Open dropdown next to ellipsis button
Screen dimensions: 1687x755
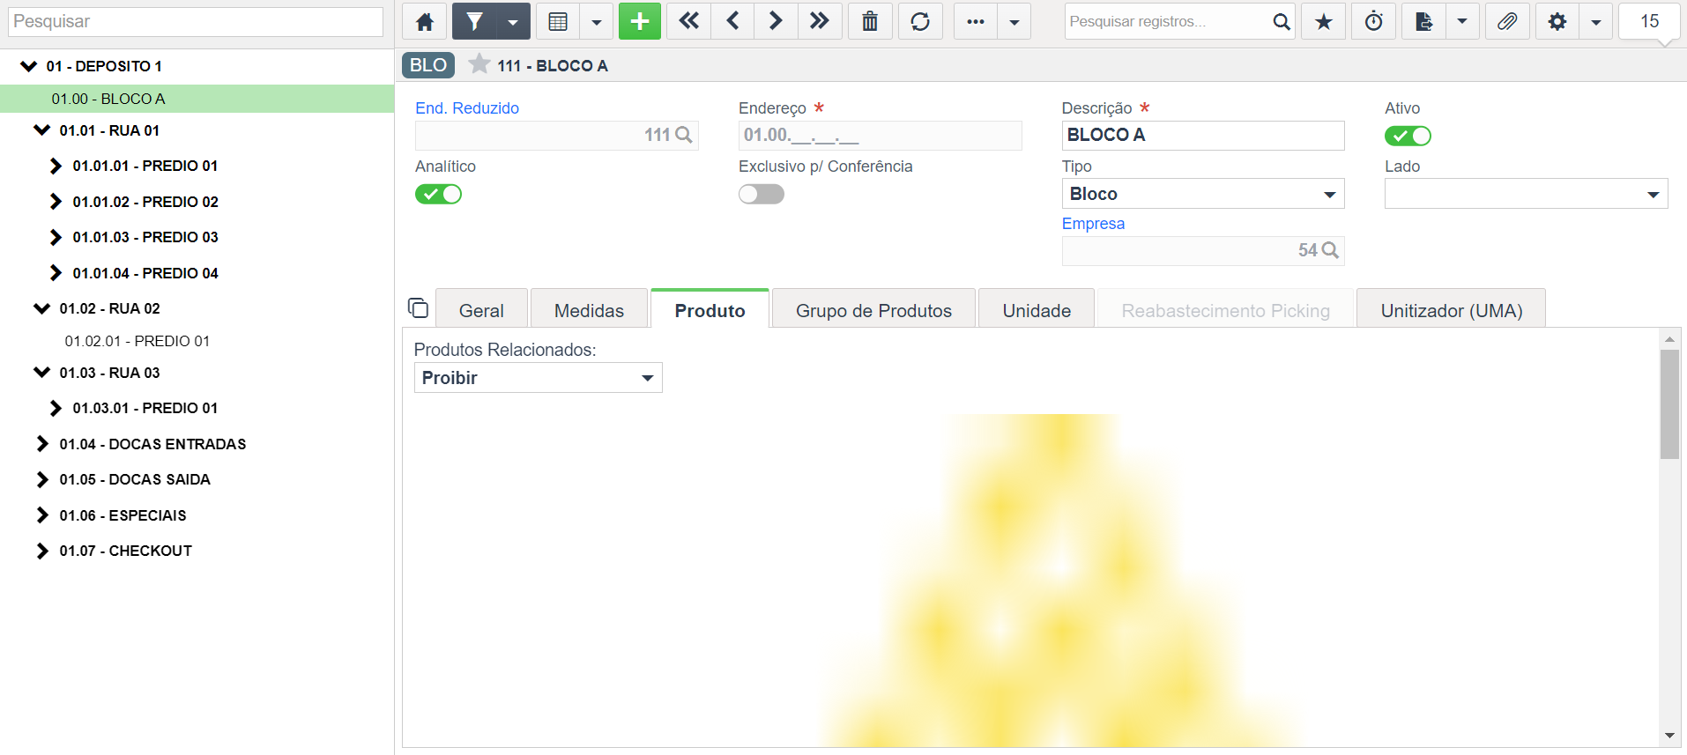pos(1014,21)
